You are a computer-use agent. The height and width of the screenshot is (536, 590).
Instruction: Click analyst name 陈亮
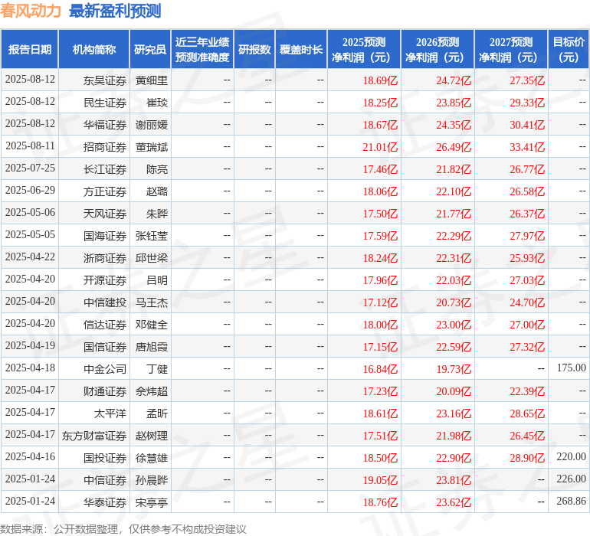(x=157, y=169)
